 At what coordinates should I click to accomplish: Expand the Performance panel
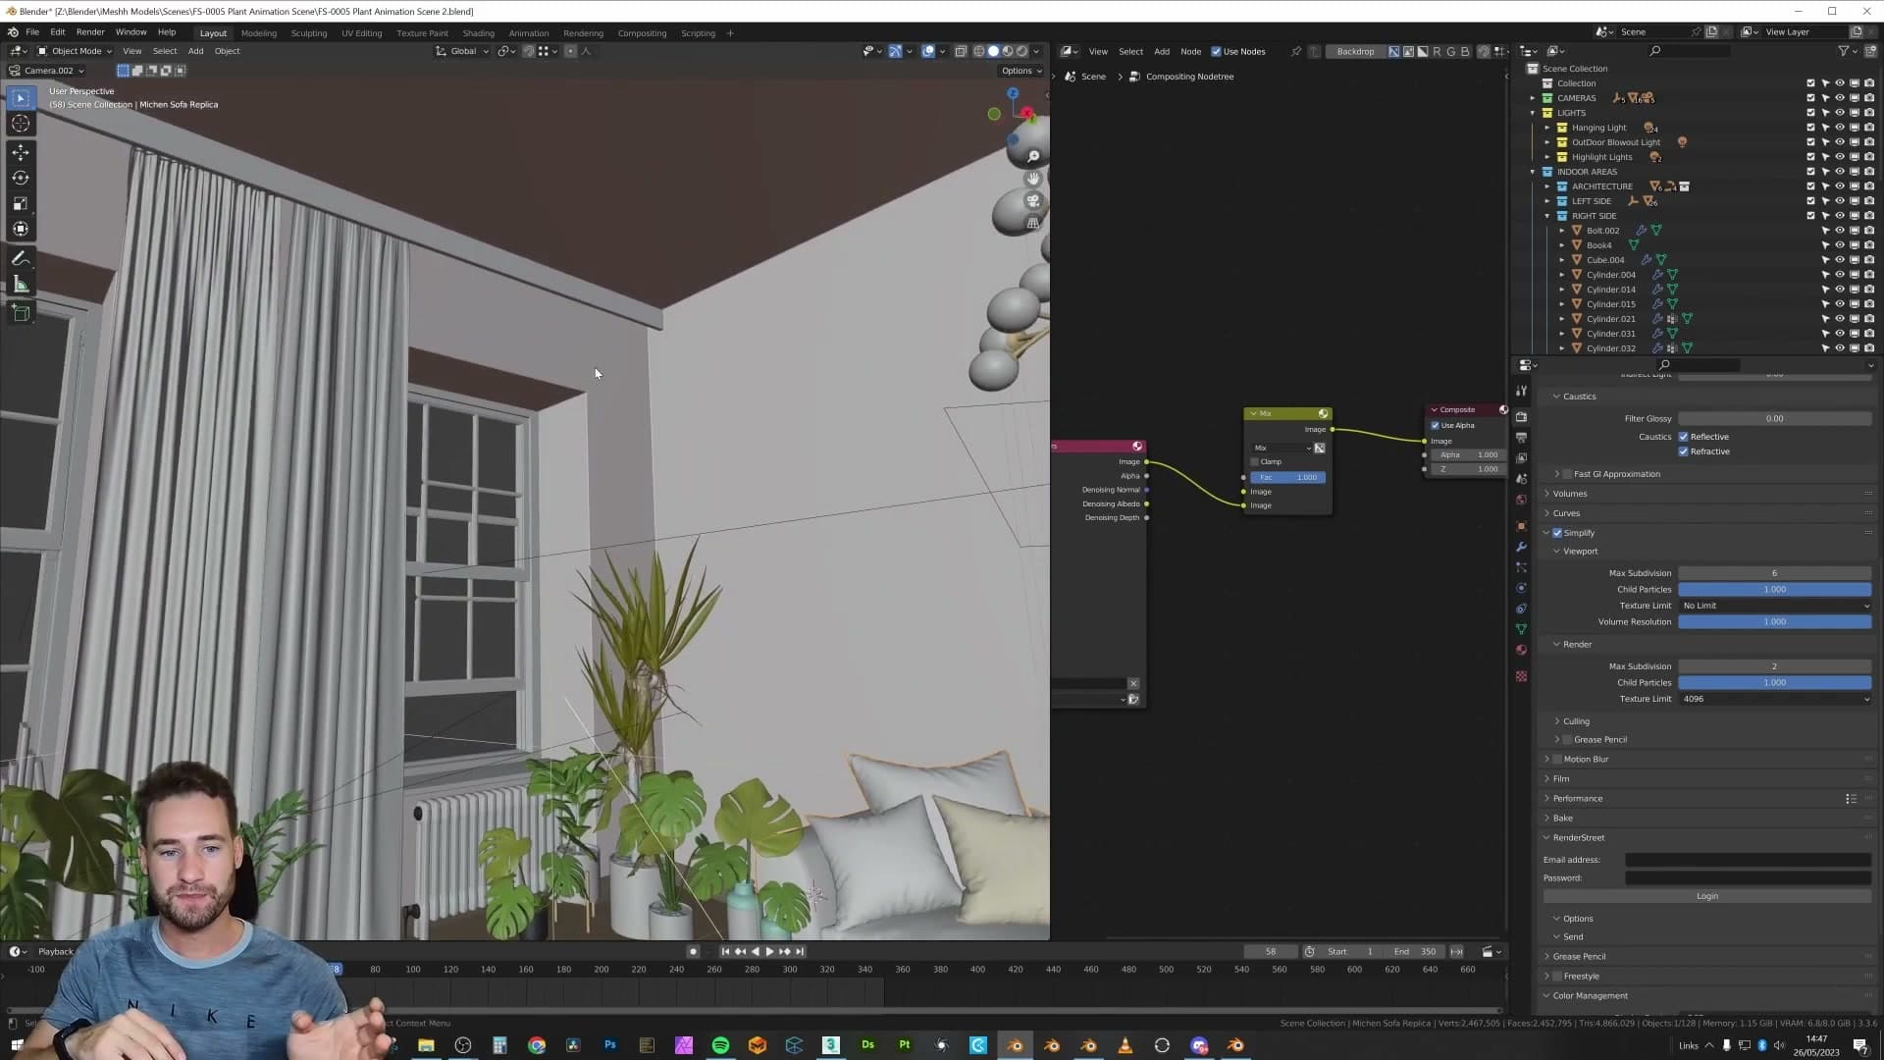pos(1577,799)
